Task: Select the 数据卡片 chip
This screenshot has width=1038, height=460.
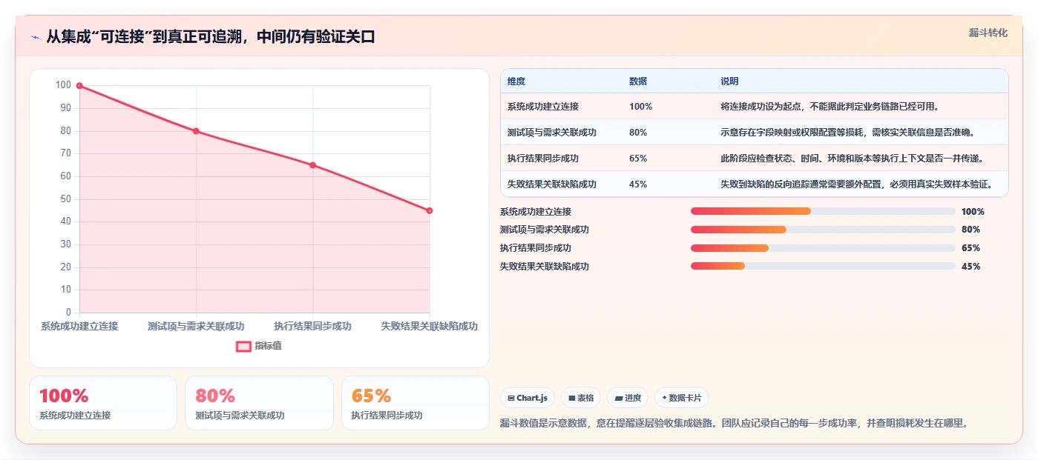Action: (x=681, y=398)
